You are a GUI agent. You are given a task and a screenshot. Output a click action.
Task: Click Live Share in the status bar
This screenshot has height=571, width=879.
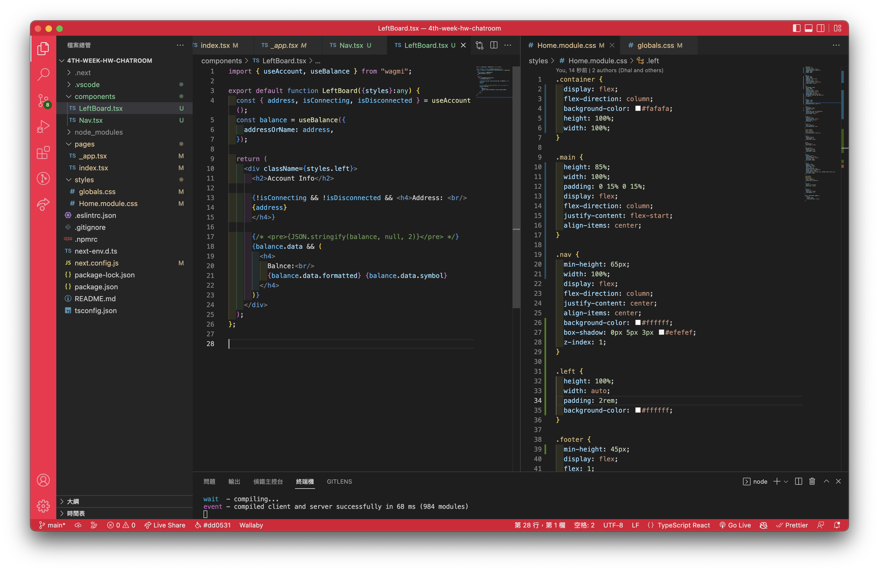[165, 525]
